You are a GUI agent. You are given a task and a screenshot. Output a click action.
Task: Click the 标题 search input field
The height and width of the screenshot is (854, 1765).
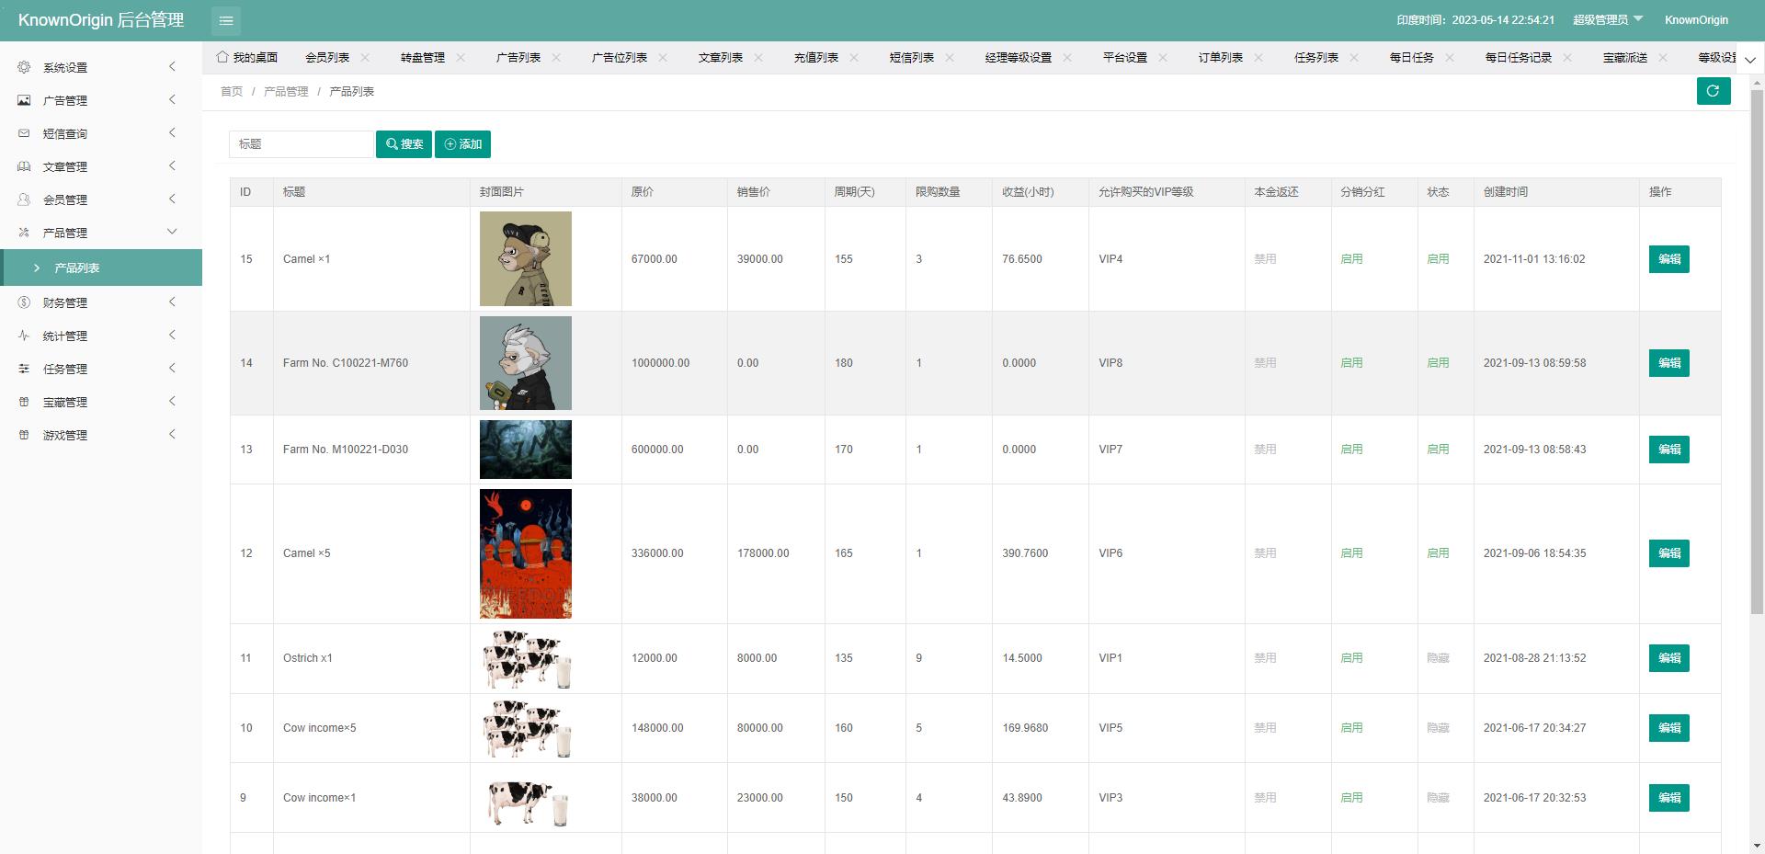coord(301,144)
